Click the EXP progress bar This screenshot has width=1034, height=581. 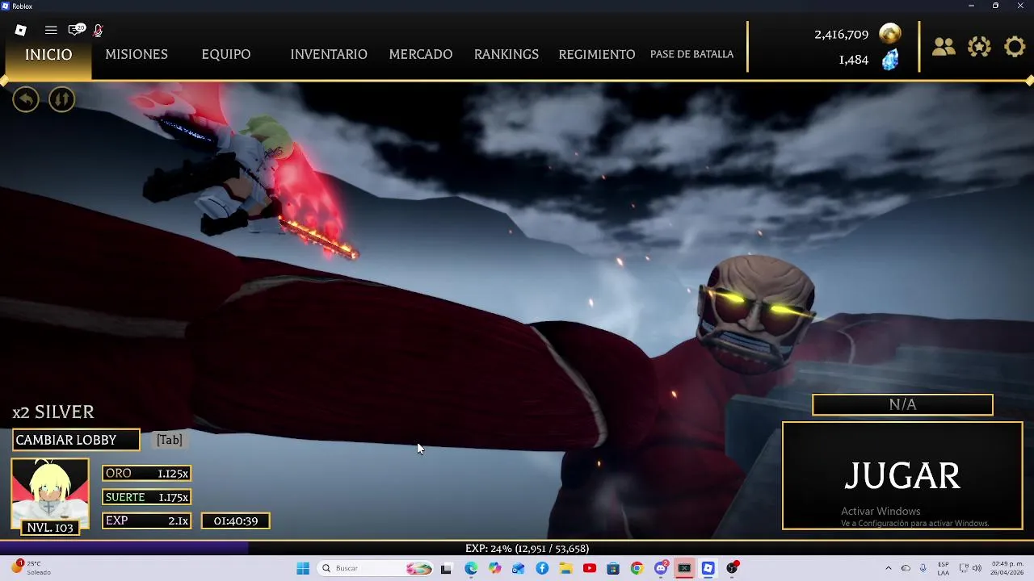coord(517,549)
